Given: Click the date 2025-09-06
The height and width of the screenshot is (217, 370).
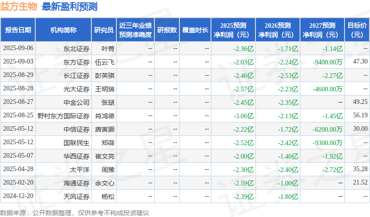Looking at the screenshot, I should pyautogui.click(x=18, y=48).
